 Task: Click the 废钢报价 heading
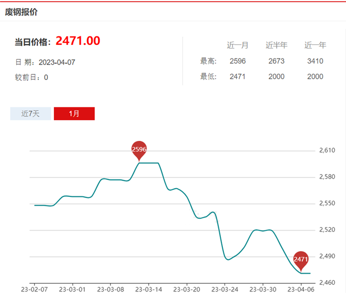click(x=21, y=12)
